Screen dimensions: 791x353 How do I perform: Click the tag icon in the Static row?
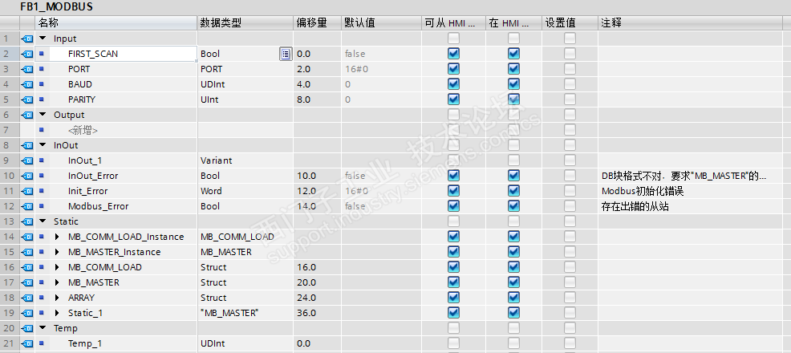pos(27,221)
